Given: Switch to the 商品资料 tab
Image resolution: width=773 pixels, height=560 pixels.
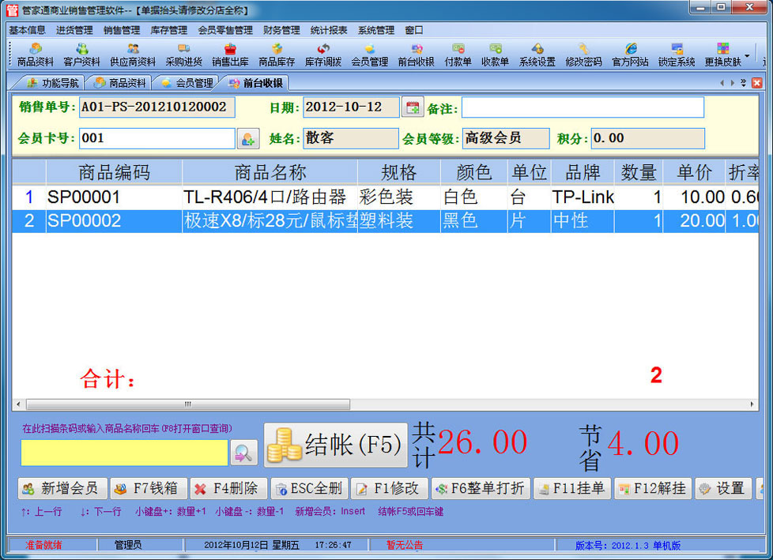Looking at the screenshot, I should [x=119, y=83].
